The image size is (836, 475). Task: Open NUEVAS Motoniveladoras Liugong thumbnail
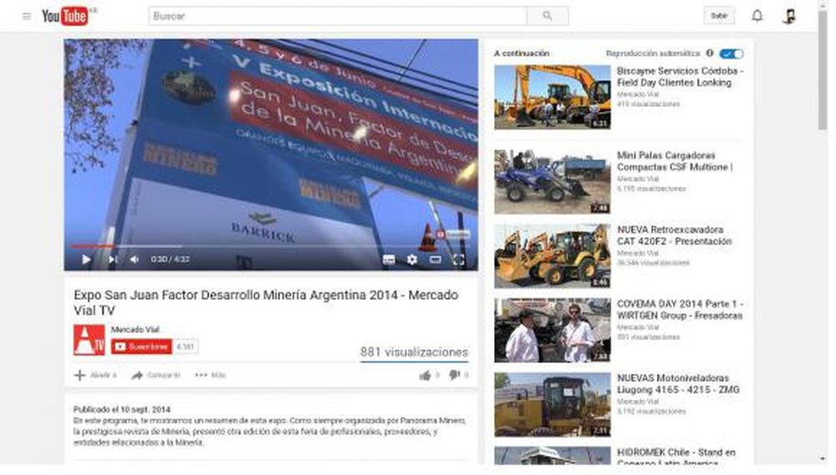click(x=553, y=405)
